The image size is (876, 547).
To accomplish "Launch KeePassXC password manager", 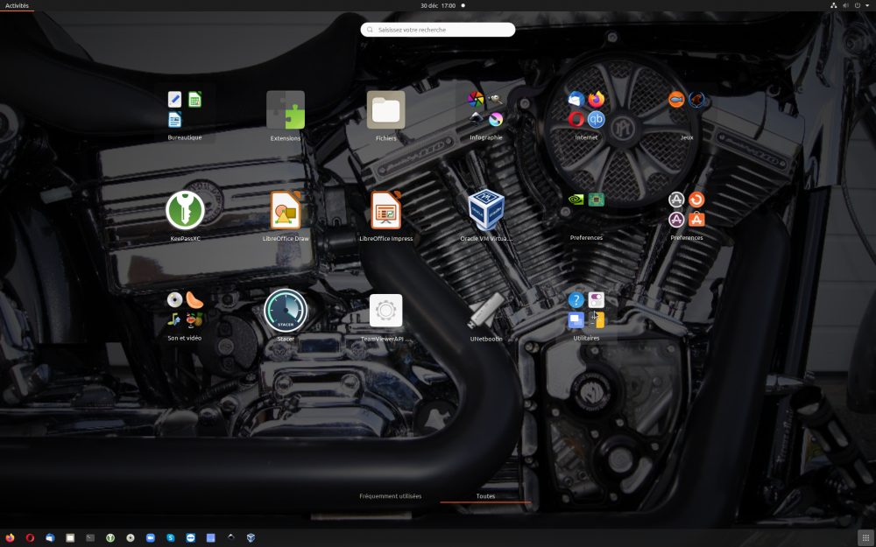I will [185, 211].
